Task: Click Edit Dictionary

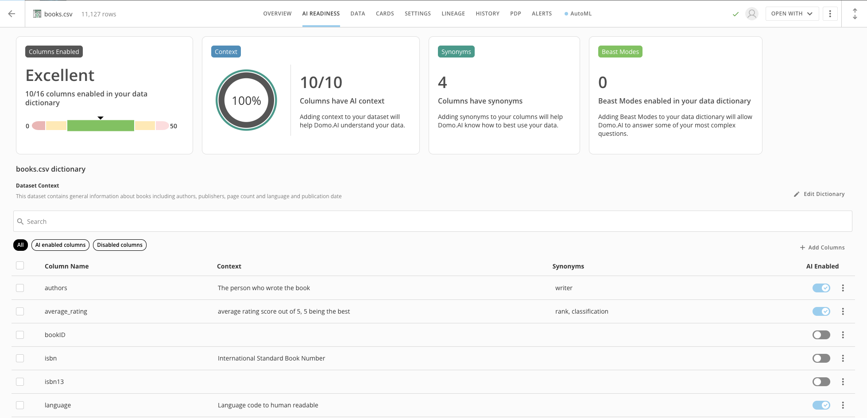Action: [x=819, y=194]
